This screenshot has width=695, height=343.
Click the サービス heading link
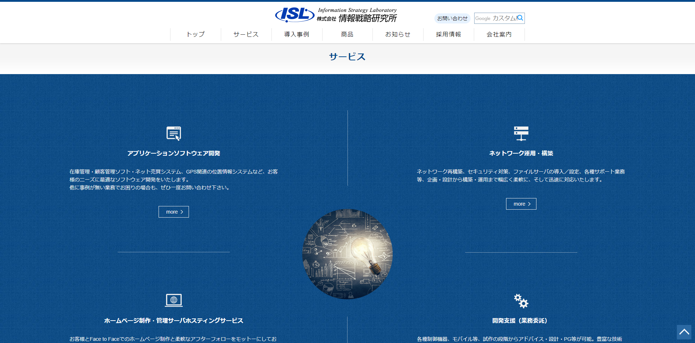click(347, 56)
